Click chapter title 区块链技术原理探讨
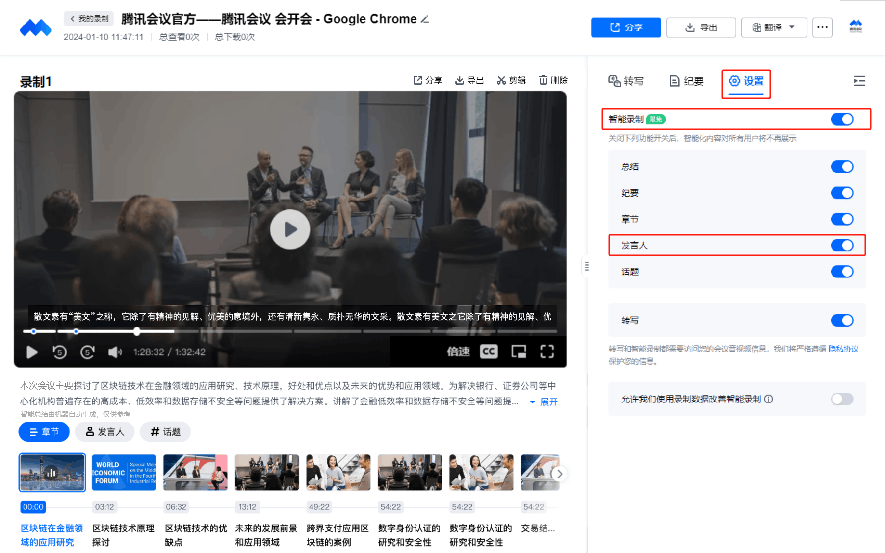Image resolution: width=885 pixels, height=553 pixels. (x=123, y=535)
